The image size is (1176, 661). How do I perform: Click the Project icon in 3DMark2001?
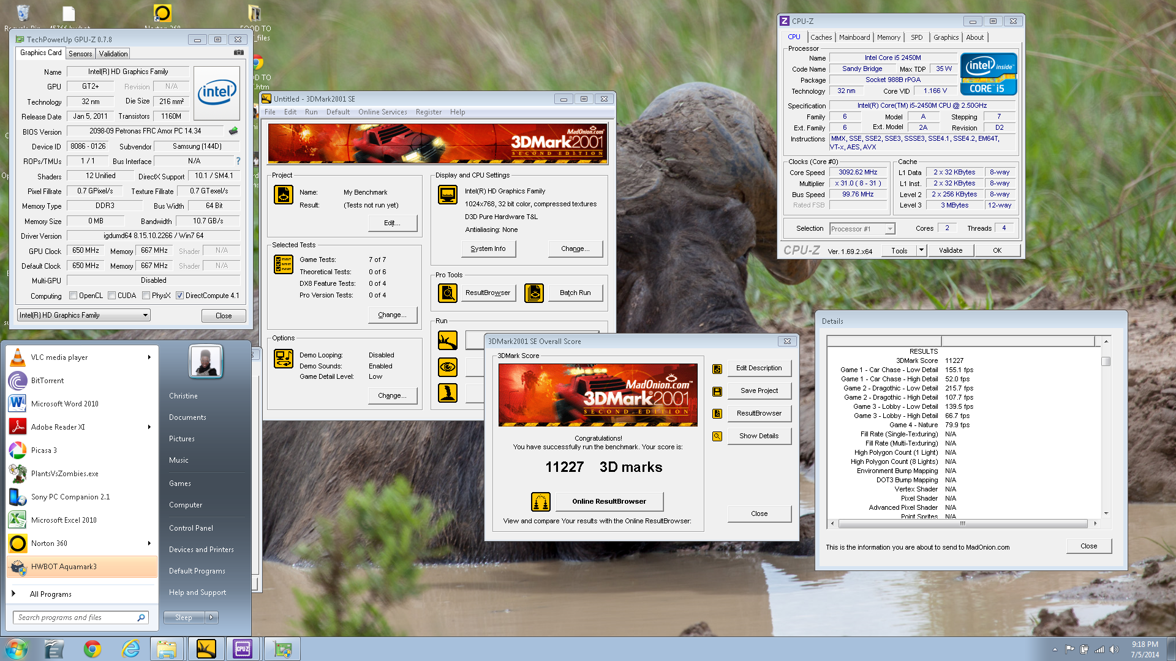tap(284, 195)
